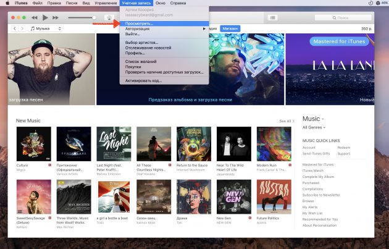This screenshot has width=389, height=249.
Task: Skip to previous track with the rewind icon
Action: click(x=33, y=18)
